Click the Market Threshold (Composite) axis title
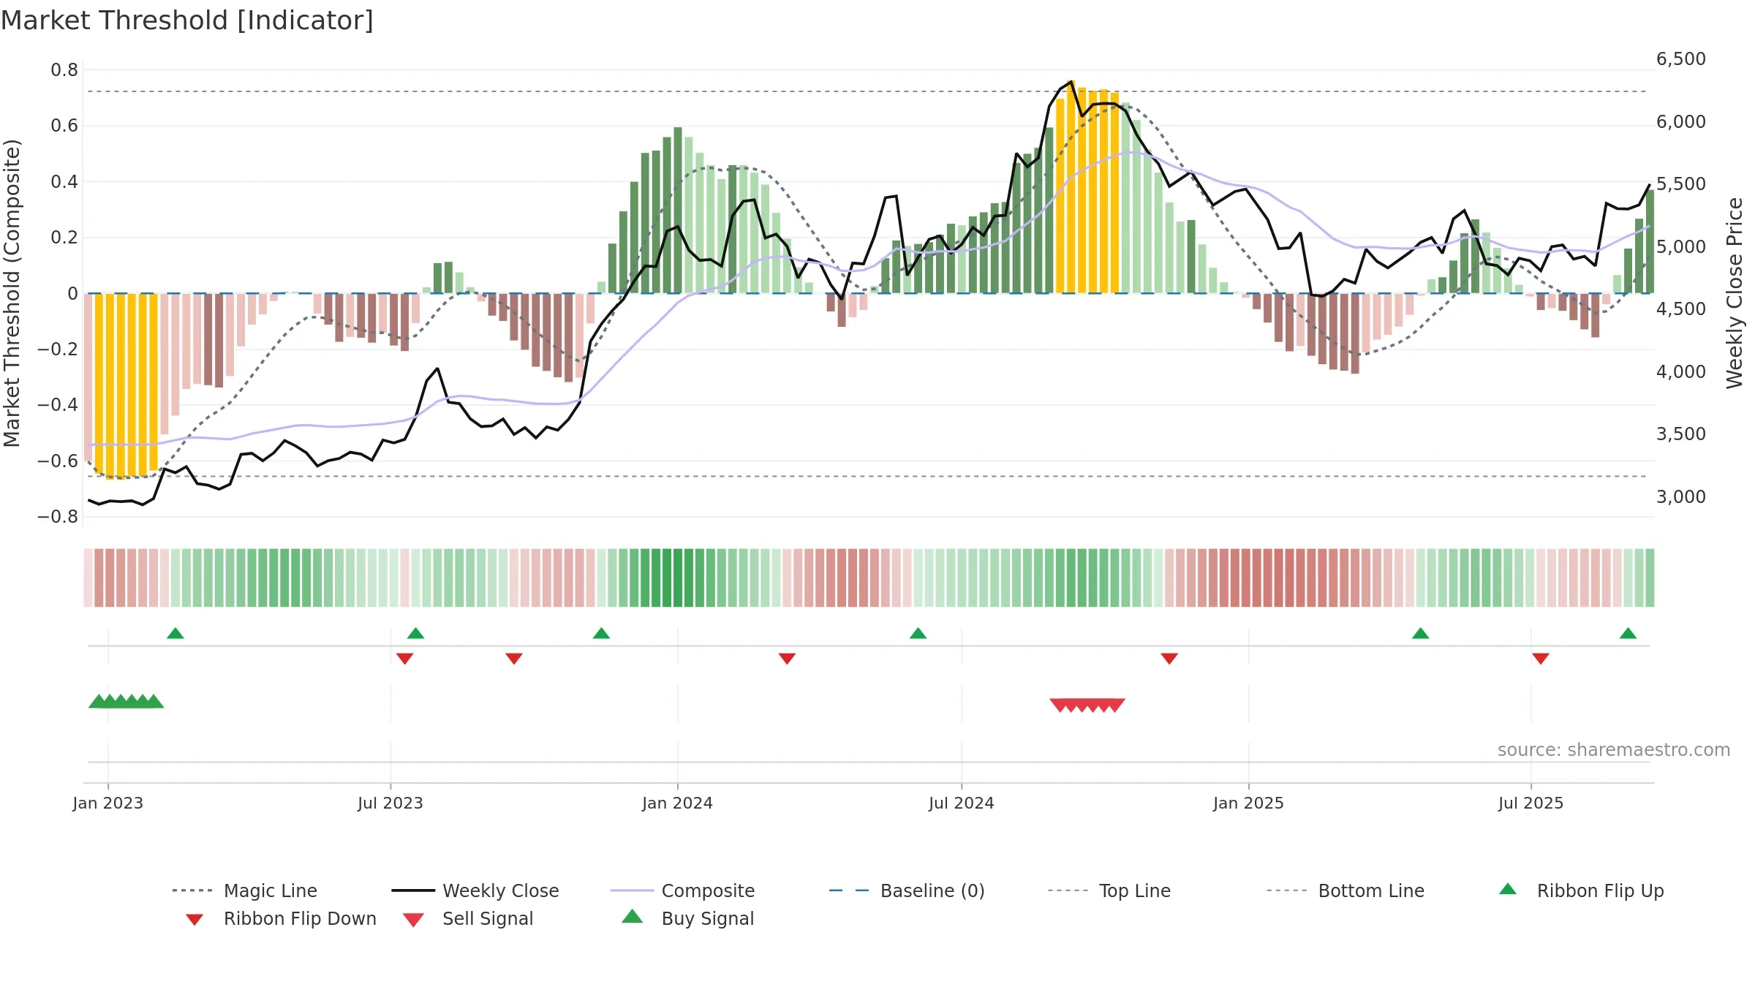Screen dimensions: 1755x987 [12, 292]
